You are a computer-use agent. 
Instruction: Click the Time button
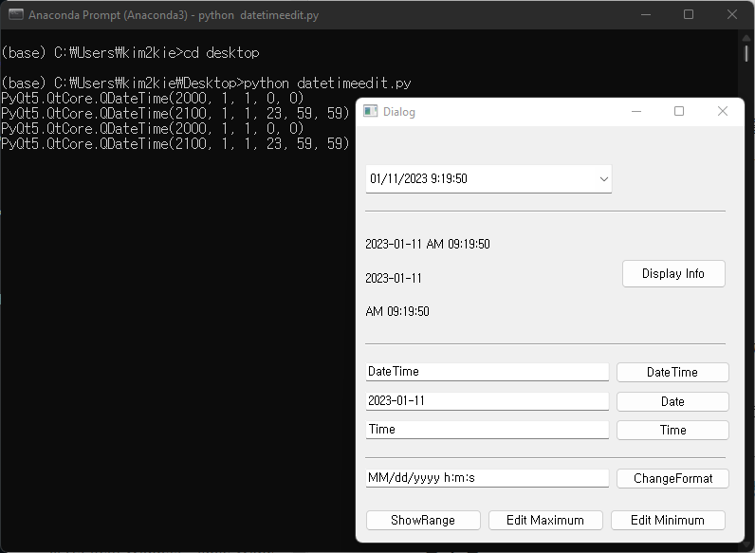[672, 431]
